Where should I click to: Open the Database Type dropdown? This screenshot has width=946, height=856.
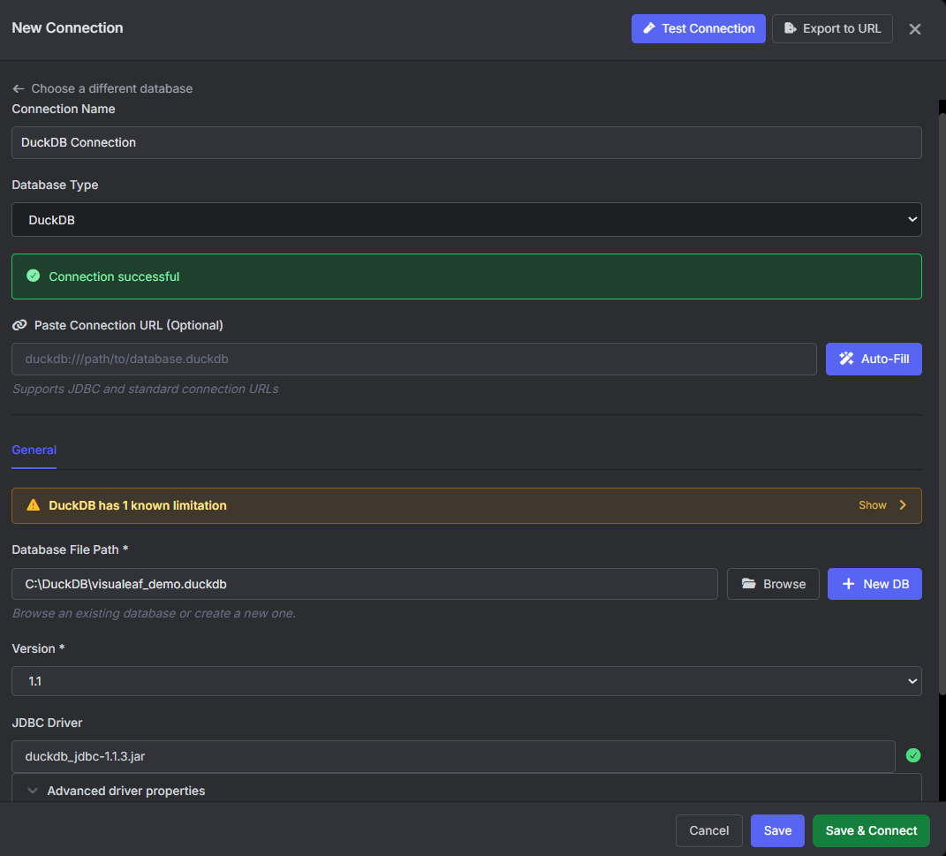click(466, 220)
